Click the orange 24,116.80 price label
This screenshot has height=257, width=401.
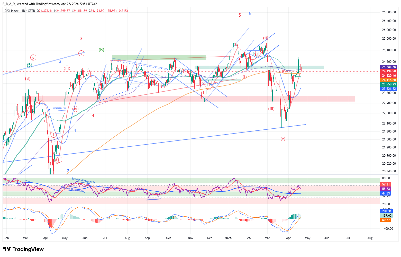(x=389, y=80)
